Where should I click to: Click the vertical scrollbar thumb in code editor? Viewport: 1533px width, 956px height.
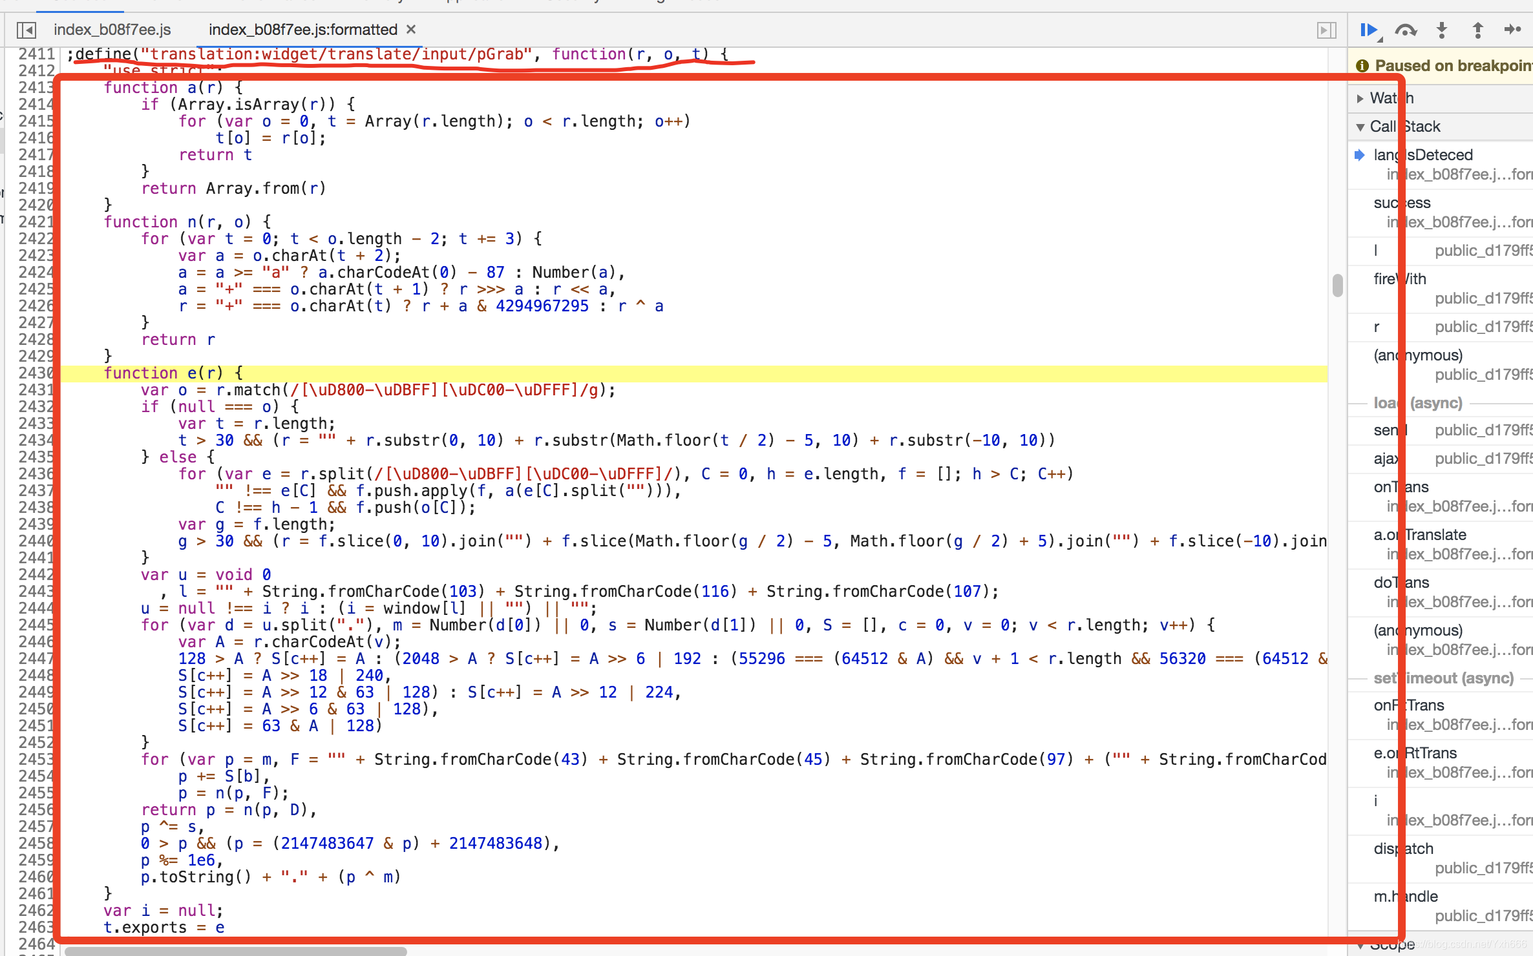point(1337,285)
